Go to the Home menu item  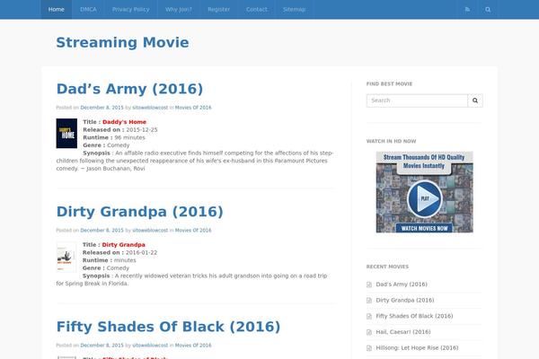57,9
